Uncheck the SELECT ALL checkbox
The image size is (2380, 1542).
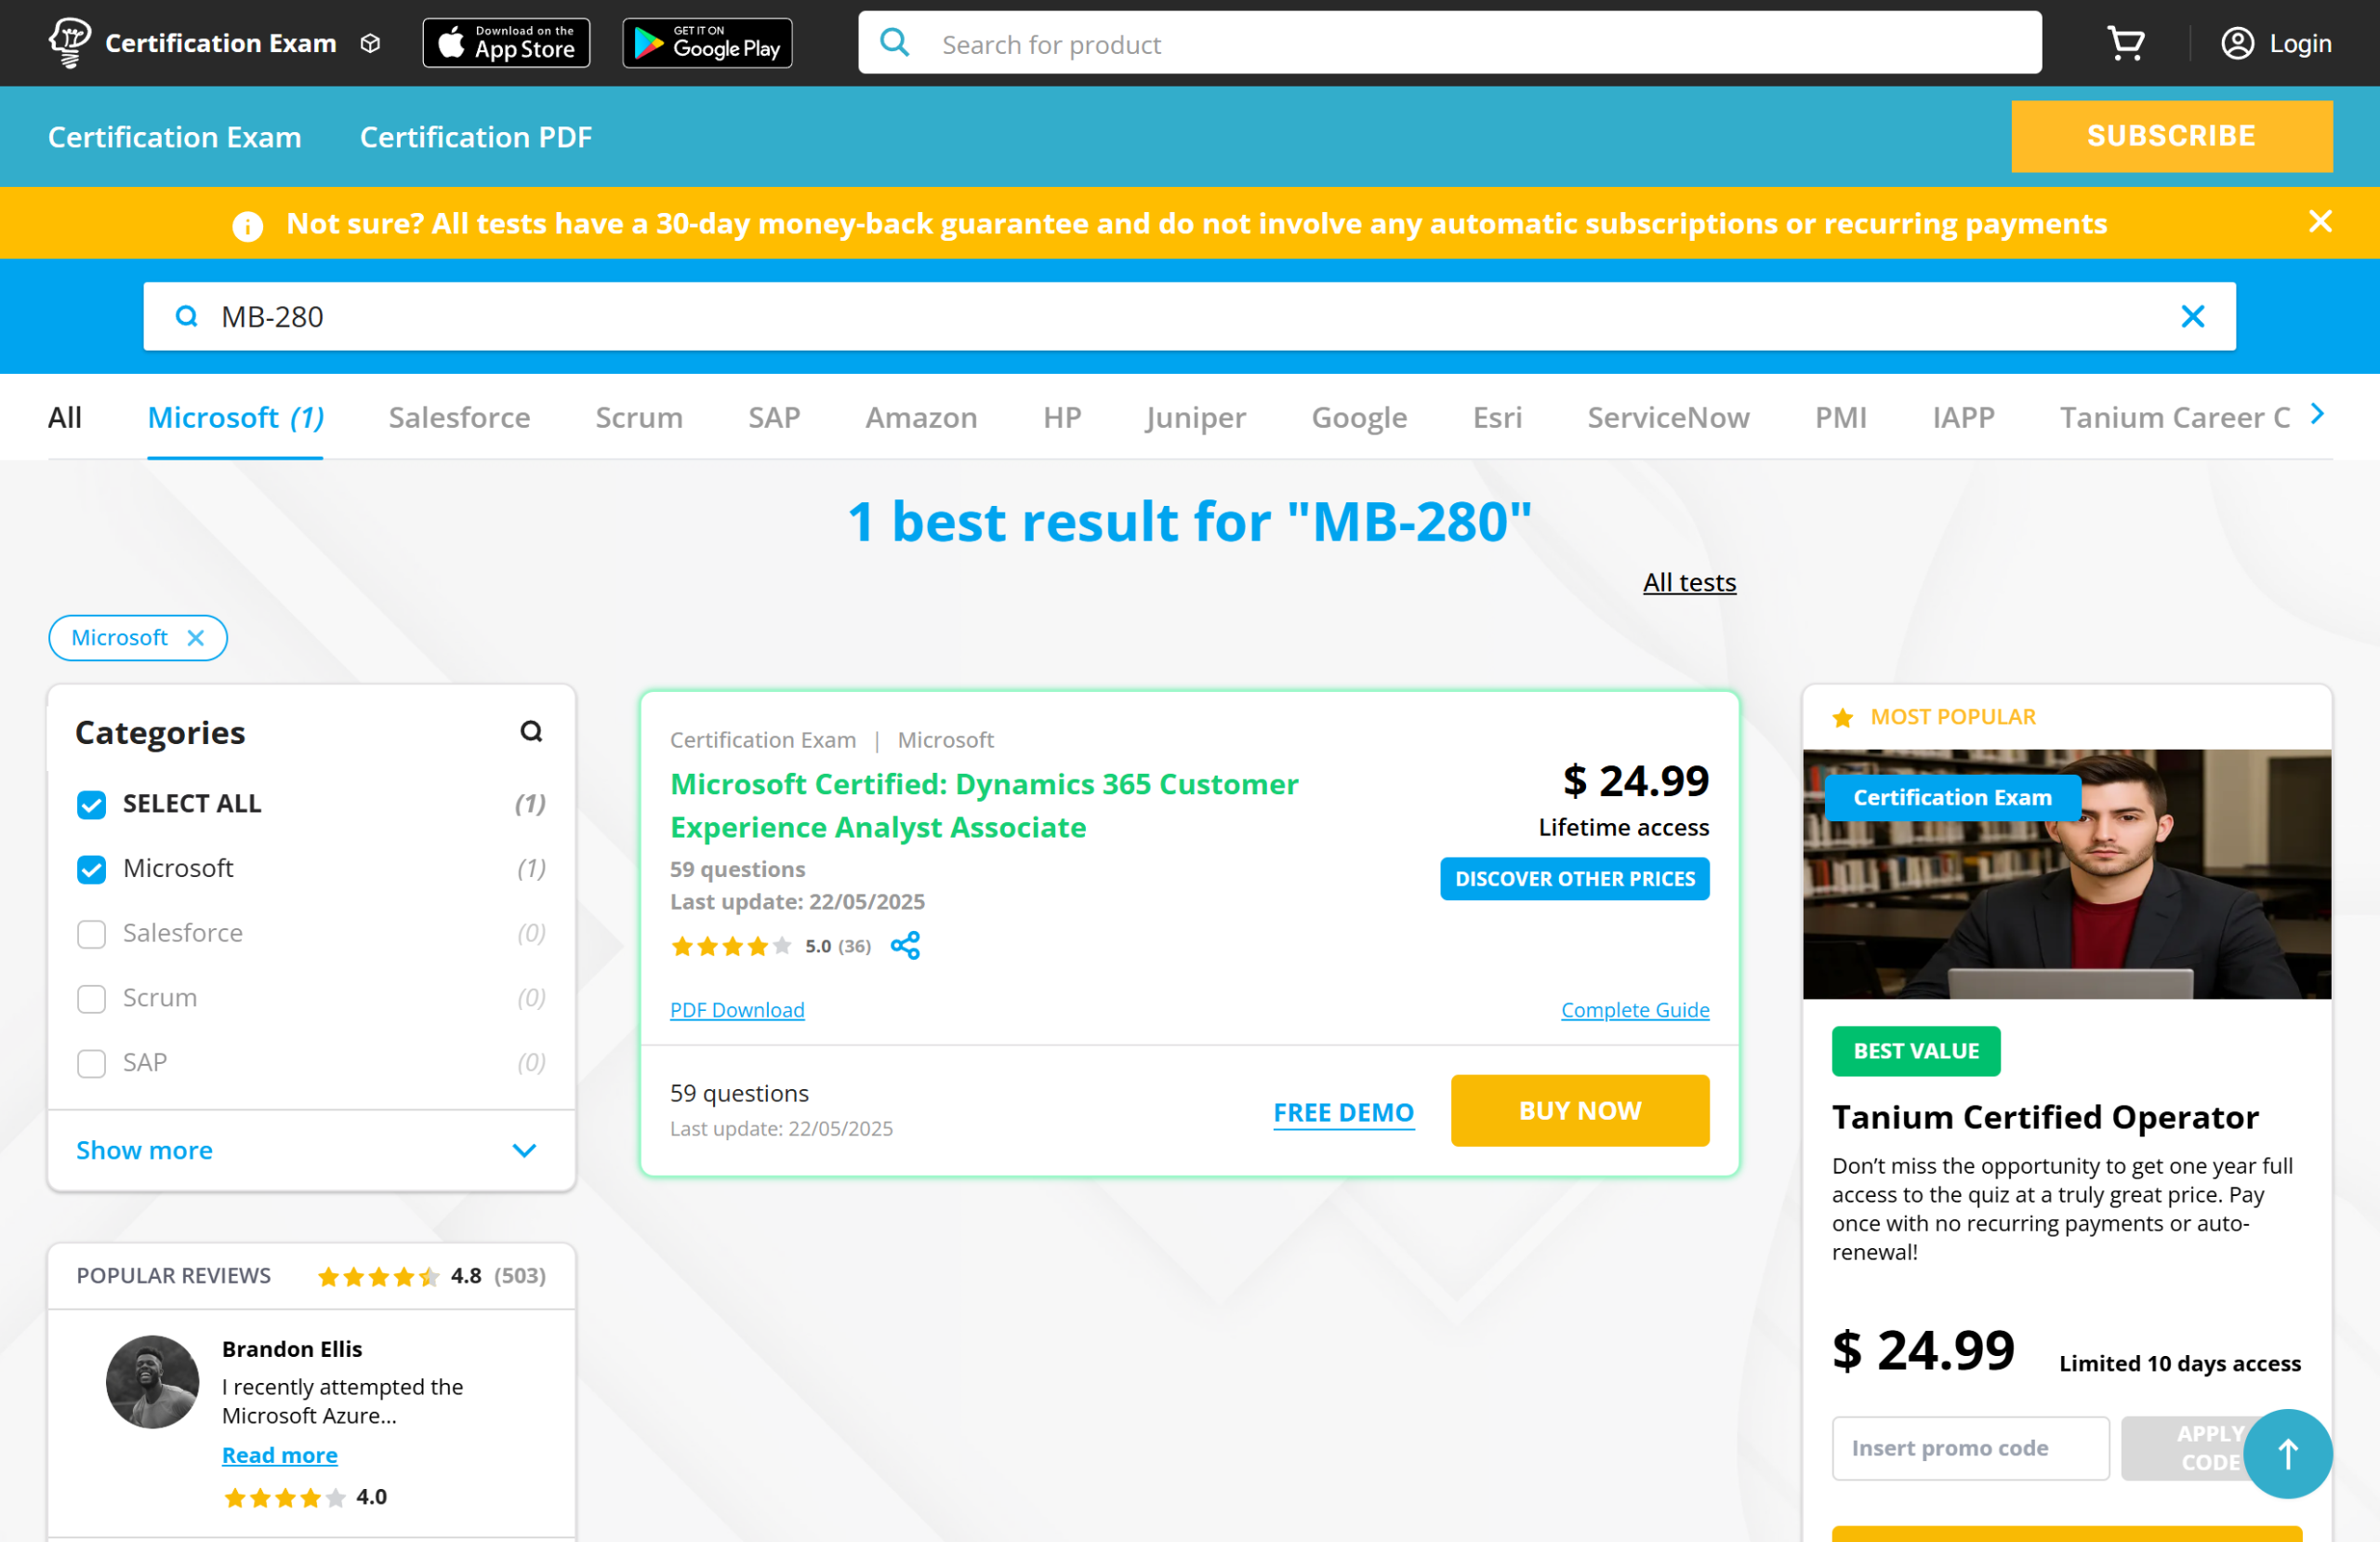tap(91, 804)
